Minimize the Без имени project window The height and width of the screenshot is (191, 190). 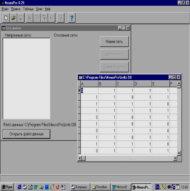pos(120,28)
